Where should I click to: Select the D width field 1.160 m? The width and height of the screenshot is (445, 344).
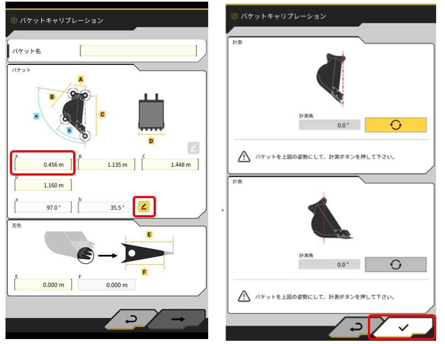43,185
